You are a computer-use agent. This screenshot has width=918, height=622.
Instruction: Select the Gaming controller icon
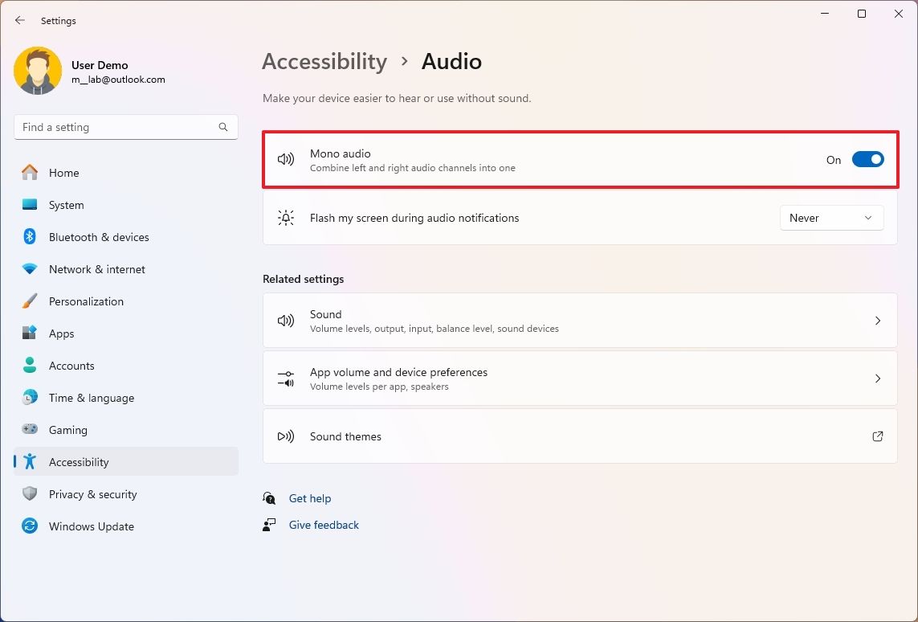[x=29, y=429]
